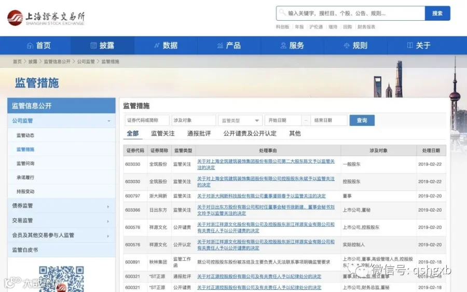Open the 服务 navigation menu

(x=292, y=46)
